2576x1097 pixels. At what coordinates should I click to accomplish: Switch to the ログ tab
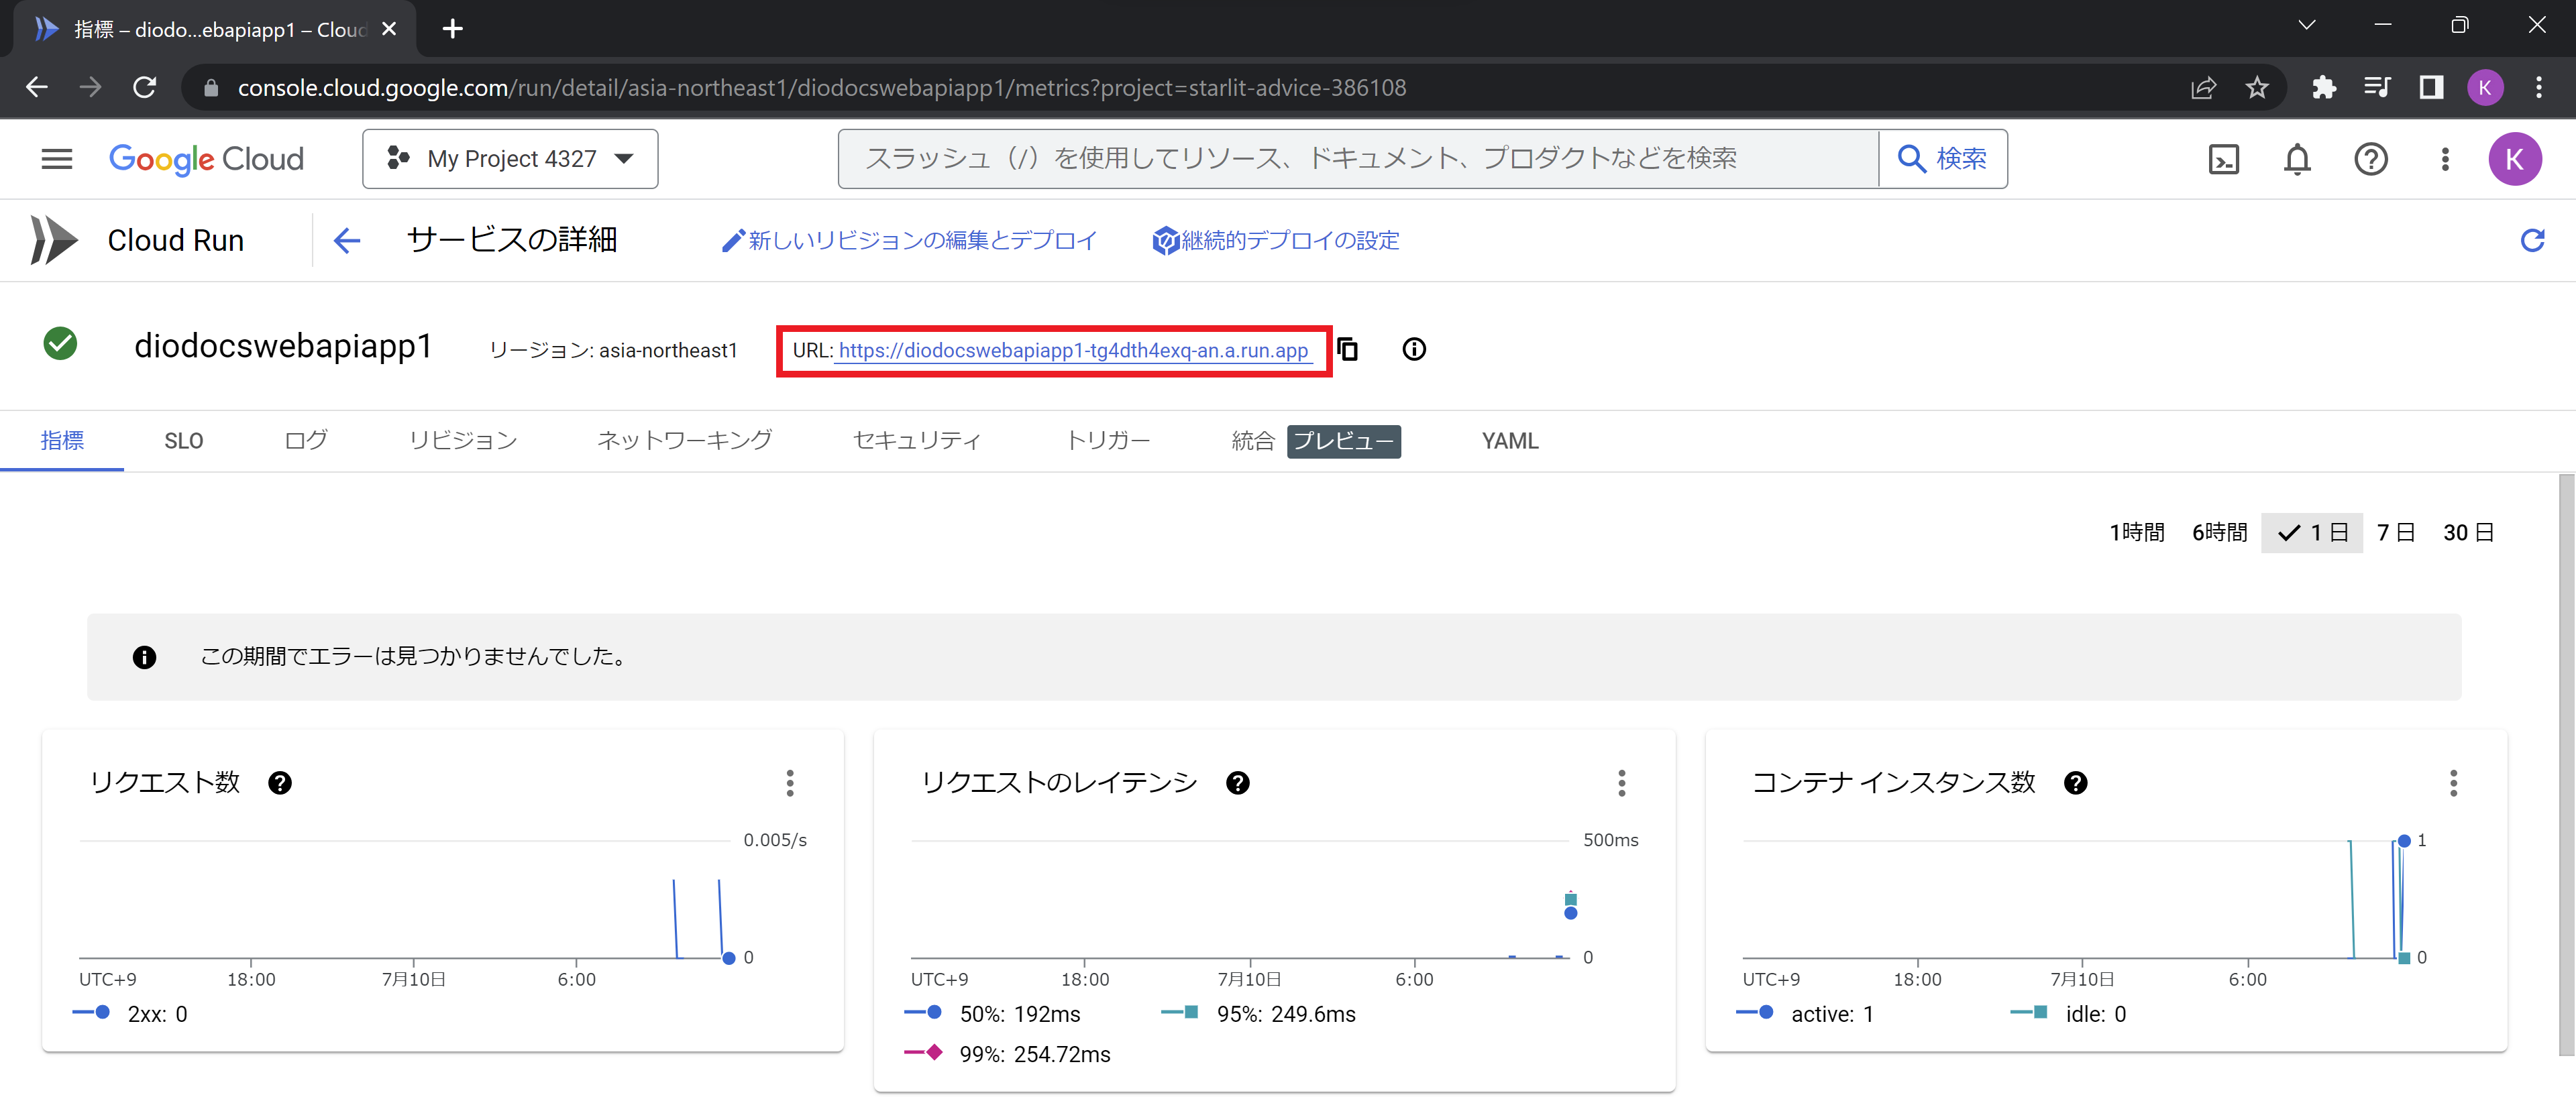(305, 441)
